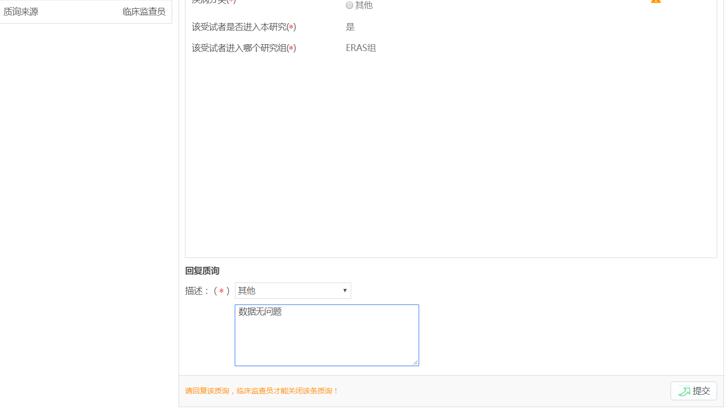Click the red asterisk after 是否进入本研究
This screenshot has height=414, width=725.
[x=291, y=27]
